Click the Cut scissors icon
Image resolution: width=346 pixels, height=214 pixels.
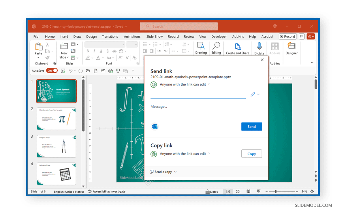(47, 45)
